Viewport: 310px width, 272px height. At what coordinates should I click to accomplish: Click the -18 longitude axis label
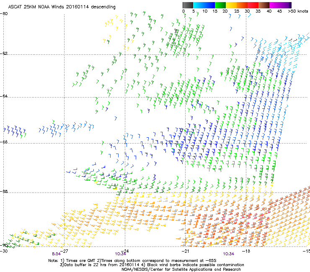coord(246,251)
